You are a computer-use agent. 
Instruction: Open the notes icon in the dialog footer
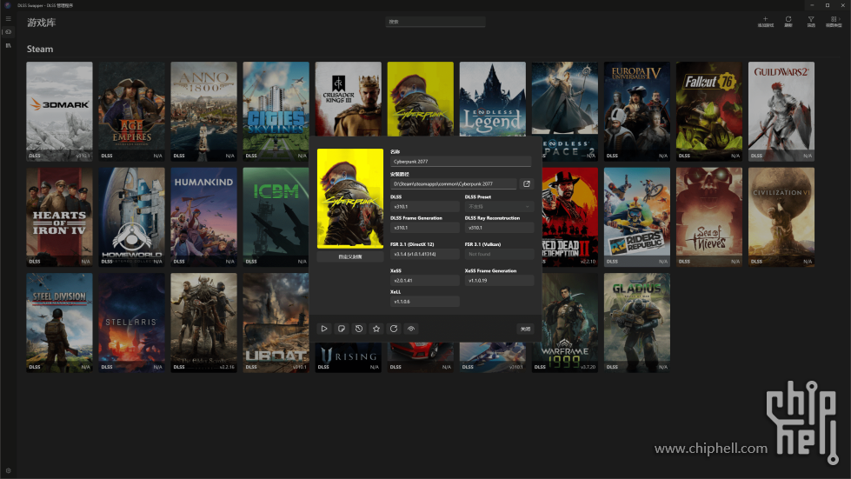342,329
